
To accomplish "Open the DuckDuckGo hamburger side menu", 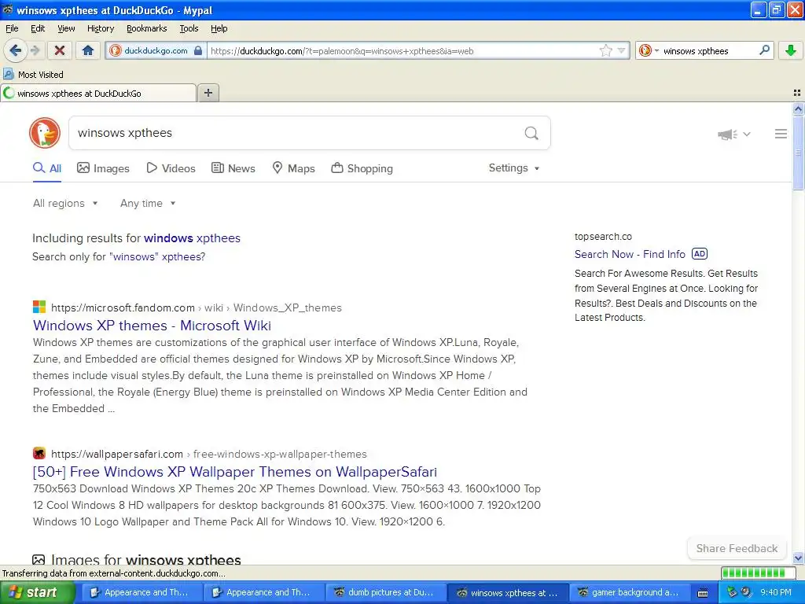I will 781,134.
